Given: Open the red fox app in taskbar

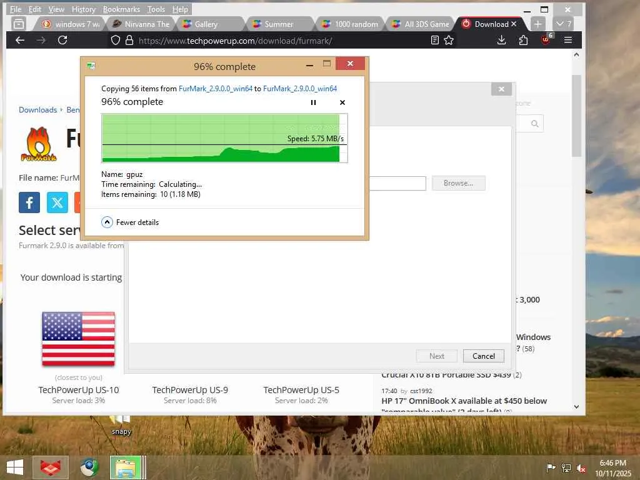Looking at the screenshot, I should pos(51,467).
